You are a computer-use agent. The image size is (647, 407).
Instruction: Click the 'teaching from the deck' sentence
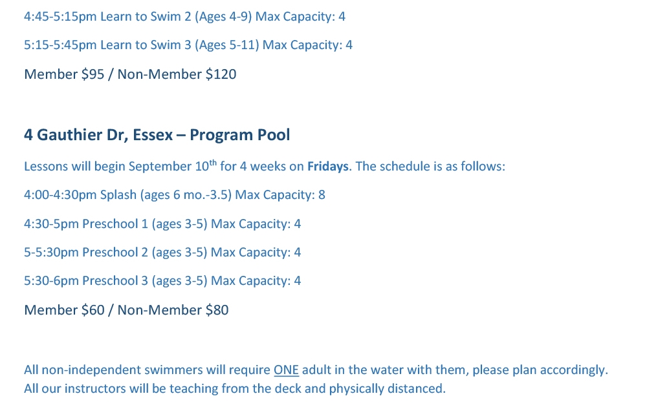[235, 389]
